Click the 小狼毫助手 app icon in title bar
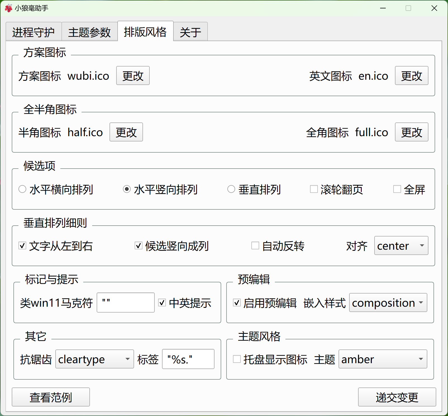 (8, 8)
